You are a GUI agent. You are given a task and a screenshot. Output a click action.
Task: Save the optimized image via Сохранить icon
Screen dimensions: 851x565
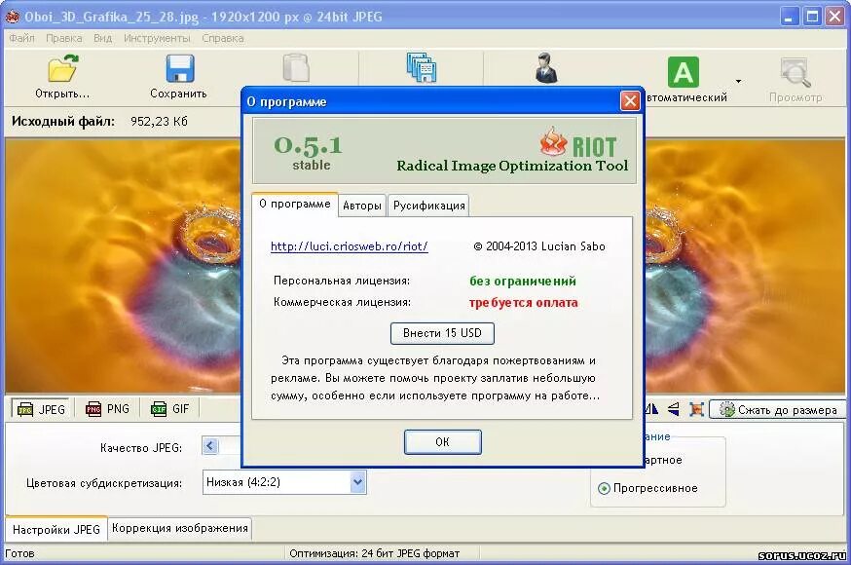[x=179, y=68]
